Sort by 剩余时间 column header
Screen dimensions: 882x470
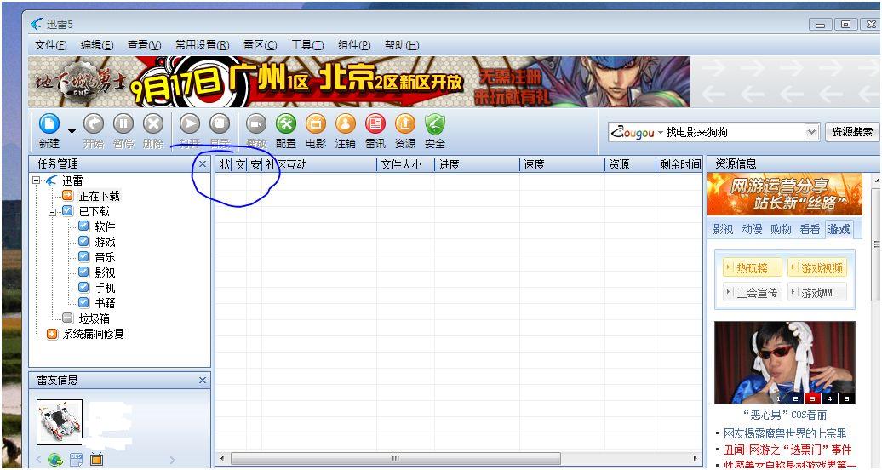(x=679, y=164)
